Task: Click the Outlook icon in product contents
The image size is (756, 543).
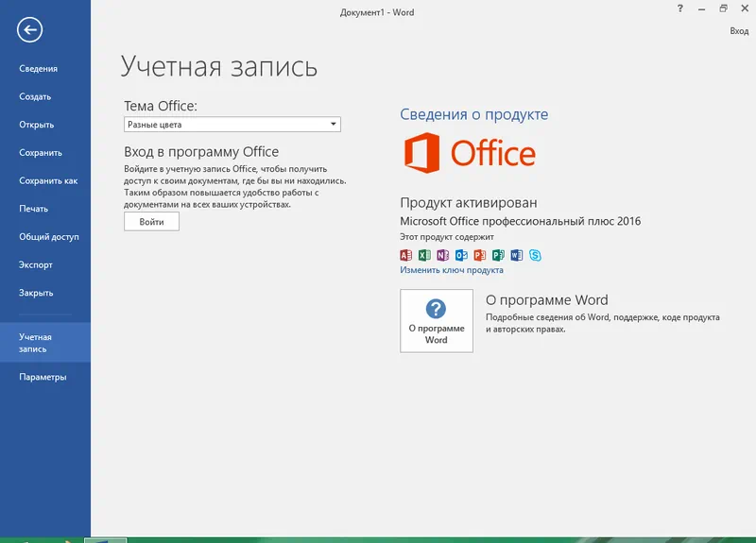Action: pyautogui.click(x=461, y=255)
